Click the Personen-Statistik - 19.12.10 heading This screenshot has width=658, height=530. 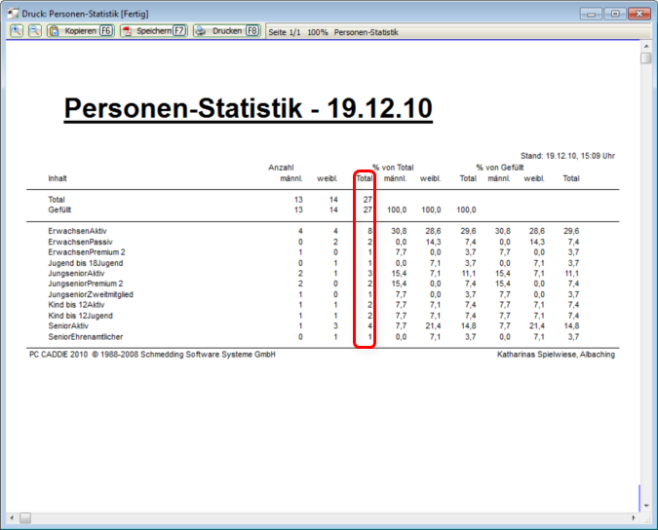(x=248, y=108)
